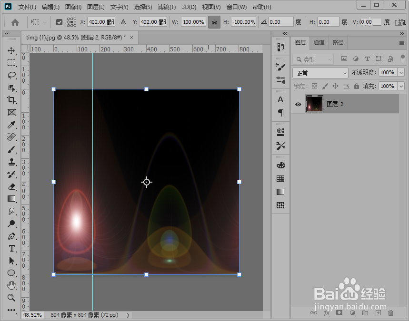Screen dimensions: 409x321
Task: Delete layer trash button
Action: click(x=390, y=312)
